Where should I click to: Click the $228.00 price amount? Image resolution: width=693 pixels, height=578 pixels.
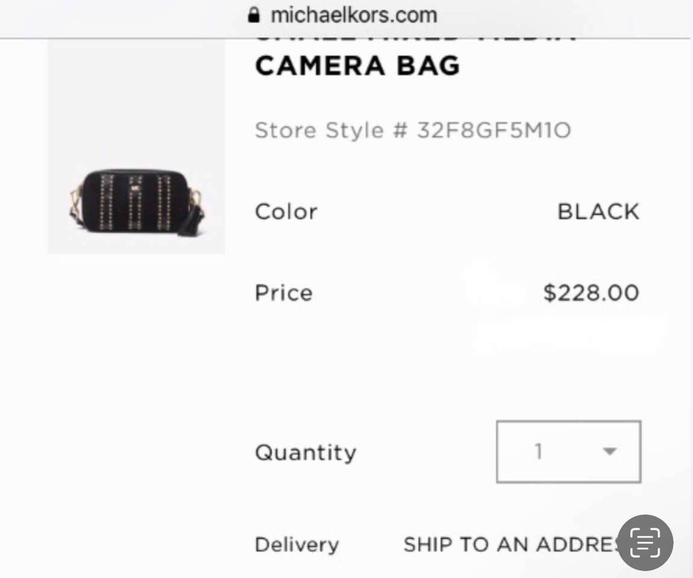click(x=591, y=293)
